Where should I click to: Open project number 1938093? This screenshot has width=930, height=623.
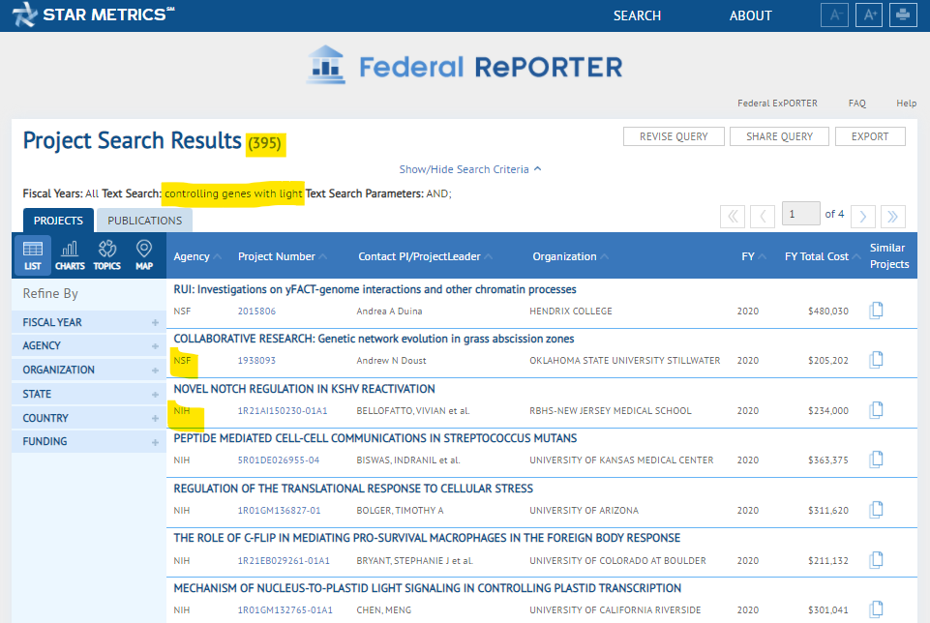coord(256,361)
